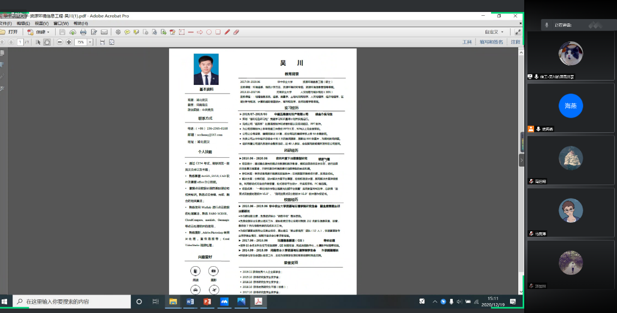Open the 75% zoom level dropdown
617x313 pixels.
coord(89,42)
